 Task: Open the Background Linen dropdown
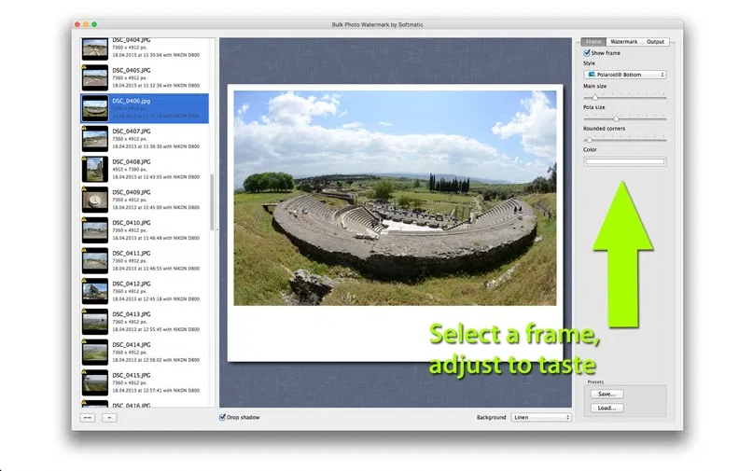[541, 417]
